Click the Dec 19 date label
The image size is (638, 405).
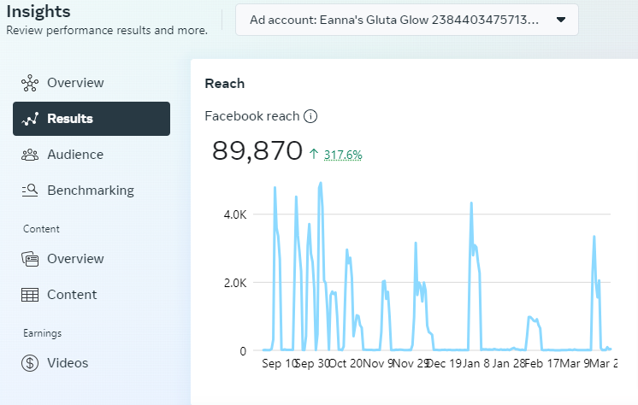tap(444, 363)
